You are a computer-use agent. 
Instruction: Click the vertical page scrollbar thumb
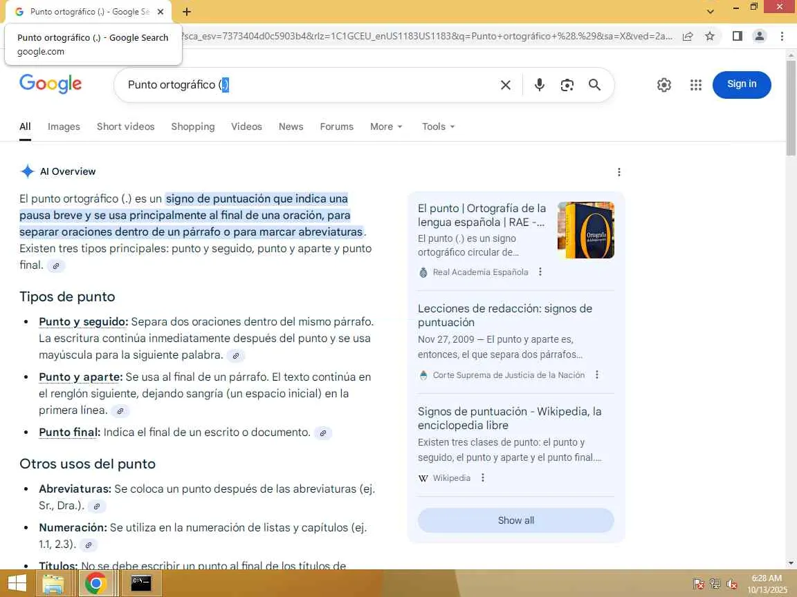(x=791, y=108)
